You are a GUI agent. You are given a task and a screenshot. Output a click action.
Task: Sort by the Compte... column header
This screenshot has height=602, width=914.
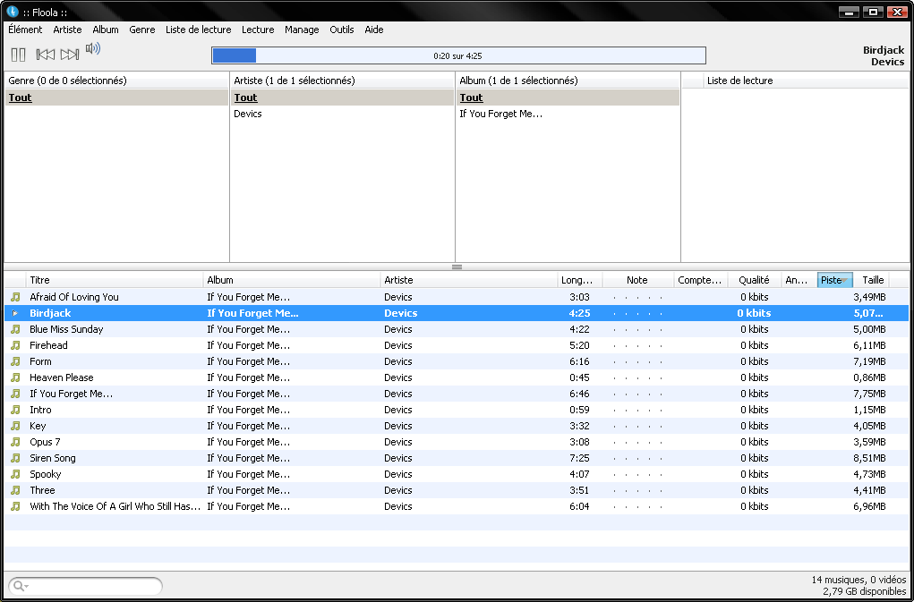[701, 280]
